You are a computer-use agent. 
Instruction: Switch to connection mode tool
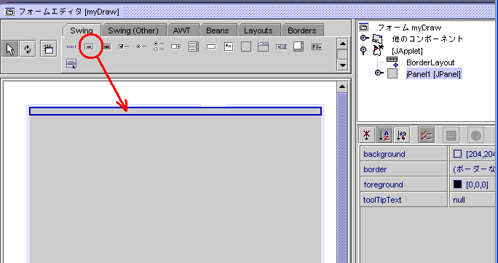pos(28,49)
